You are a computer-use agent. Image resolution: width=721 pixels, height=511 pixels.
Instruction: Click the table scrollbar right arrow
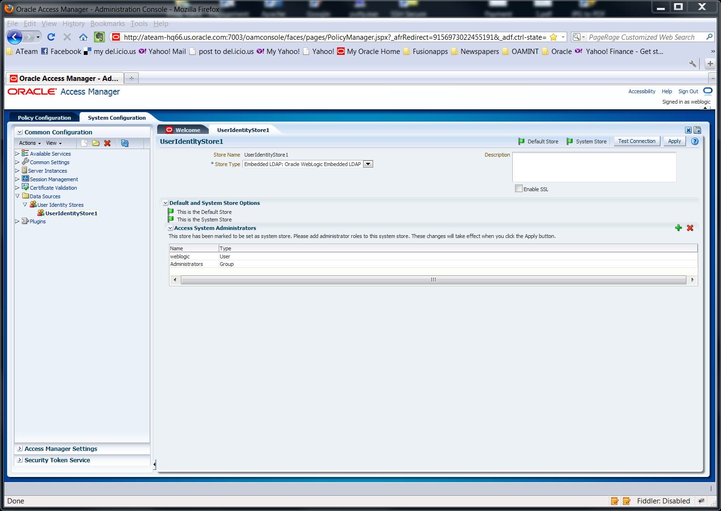tap(692, 280)
